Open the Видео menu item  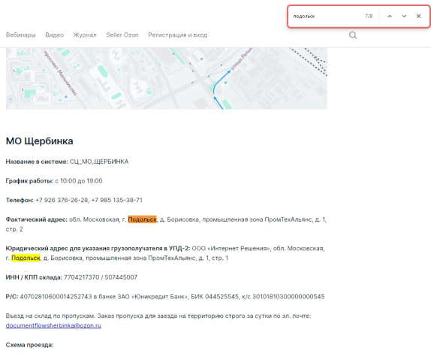tap(54, 35)
